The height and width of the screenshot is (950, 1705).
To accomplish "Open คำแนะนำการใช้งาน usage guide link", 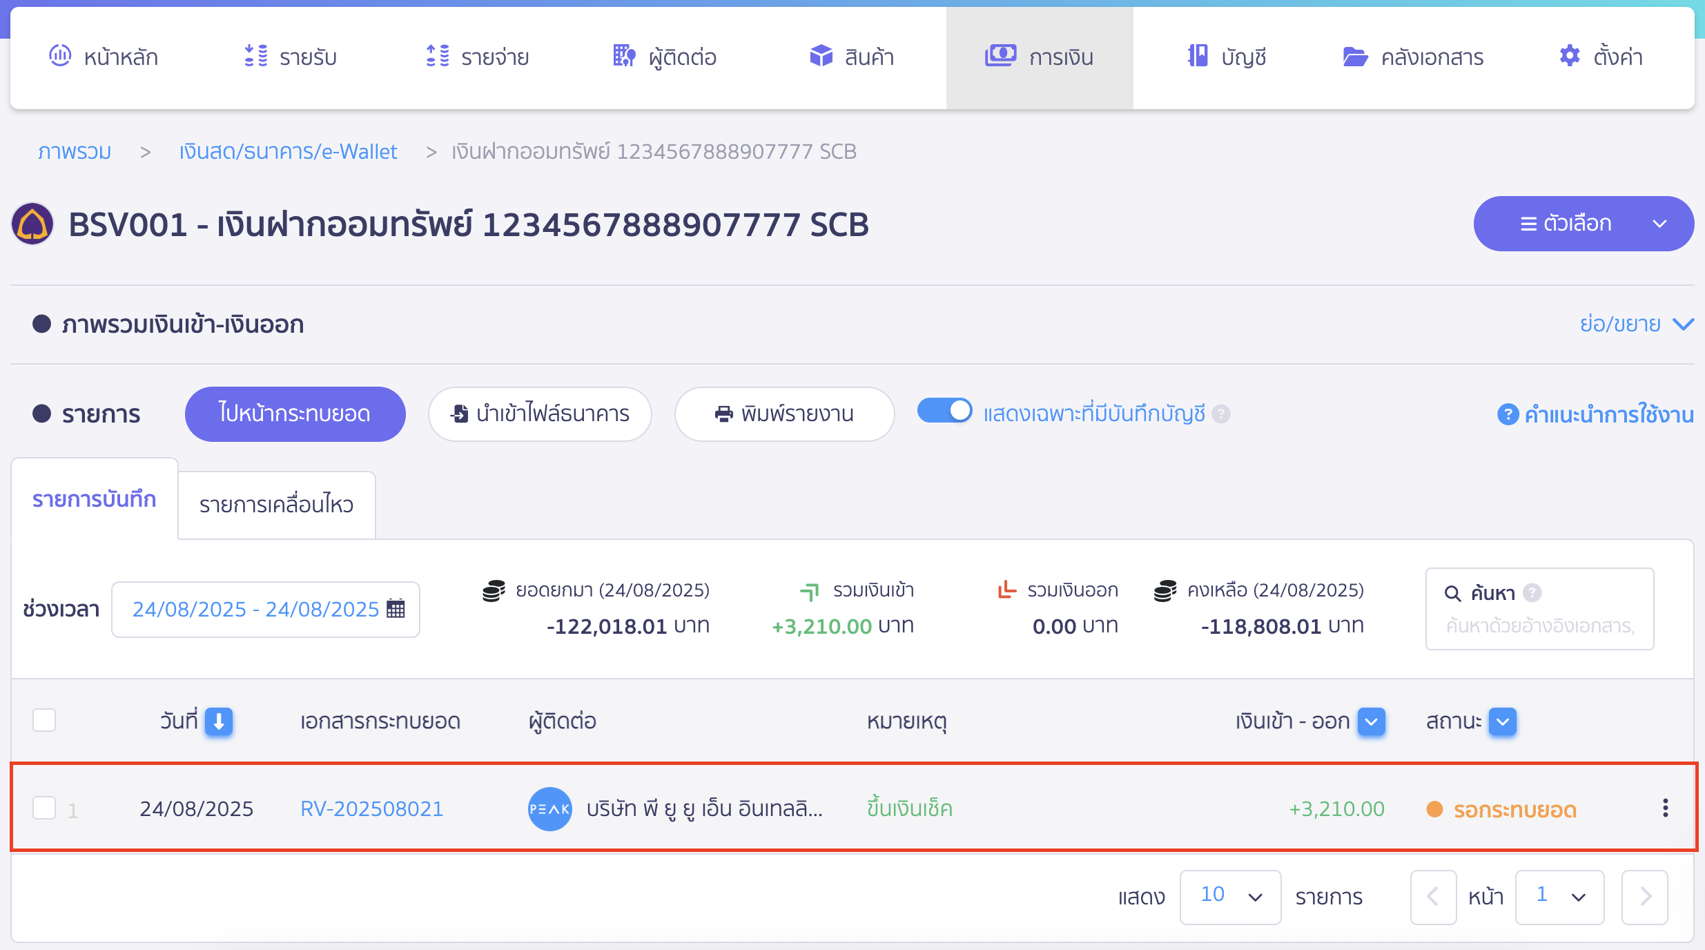I will point(1595,414).
